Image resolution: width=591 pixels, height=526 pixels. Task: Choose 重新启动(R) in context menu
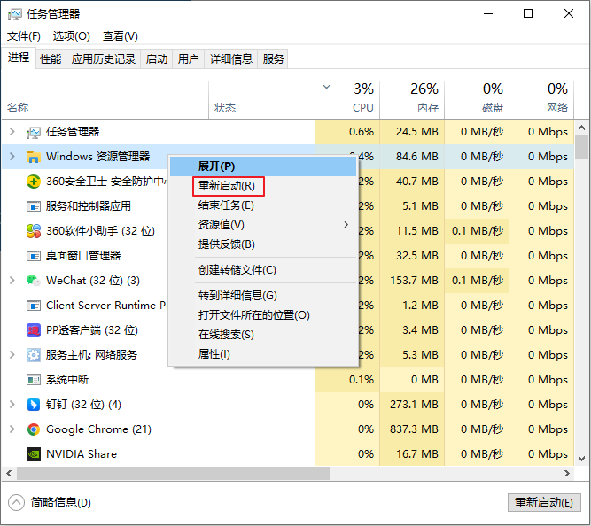click(263, 186)
